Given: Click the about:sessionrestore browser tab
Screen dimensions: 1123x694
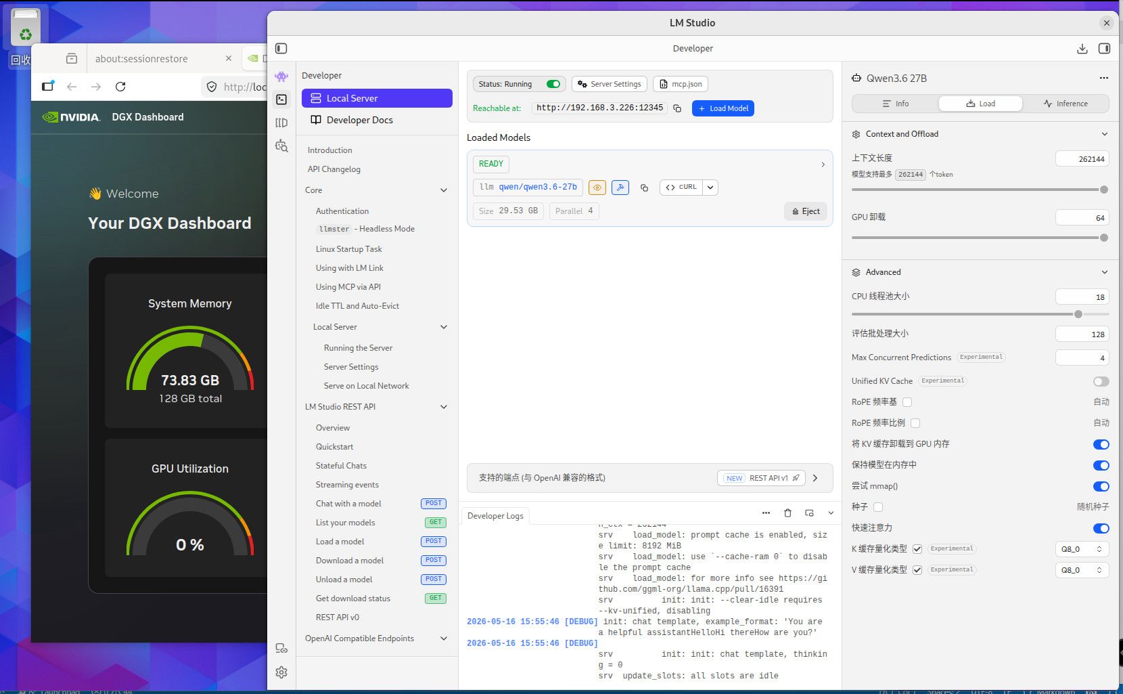Looking at the screenshot, I should (x=162, y=59).
